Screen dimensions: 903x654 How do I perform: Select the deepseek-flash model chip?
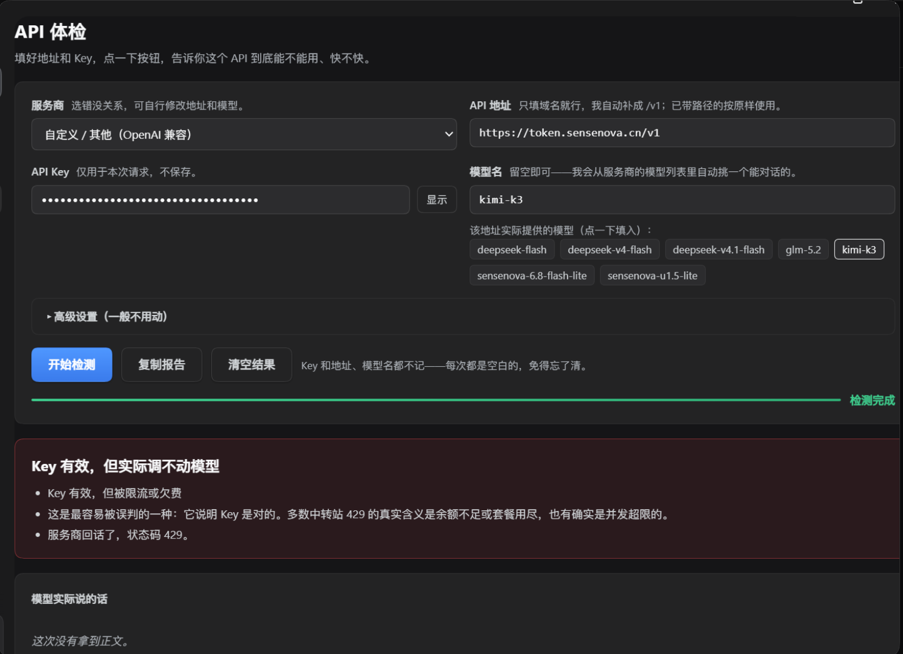point(512,250)
